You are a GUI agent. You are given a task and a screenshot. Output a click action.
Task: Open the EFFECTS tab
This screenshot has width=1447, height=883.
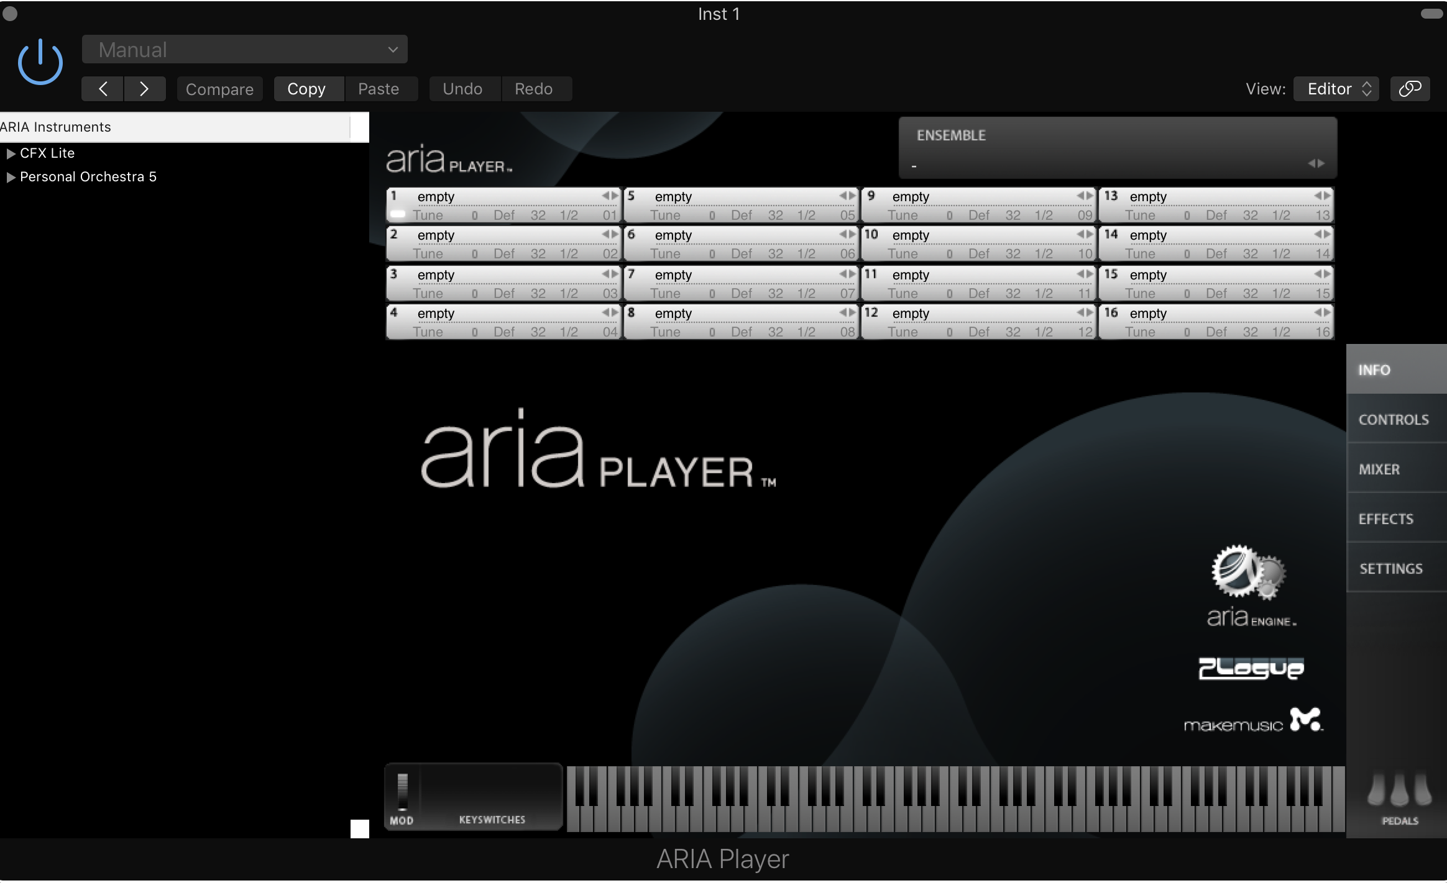(x=1385, y=519)
